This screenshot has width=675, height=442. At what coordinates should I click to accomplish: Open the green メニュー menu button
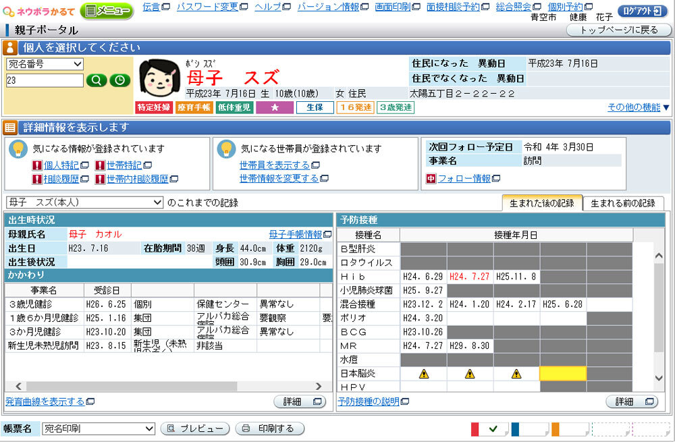click(107, 11)
